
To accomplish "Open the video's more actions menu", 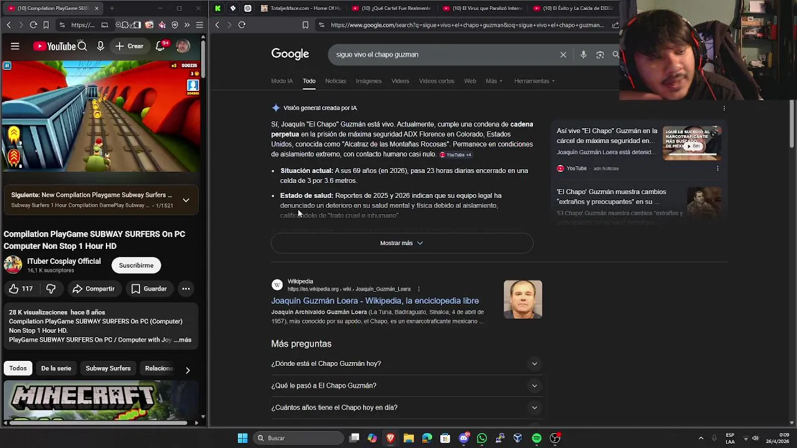I will point(186,289).
